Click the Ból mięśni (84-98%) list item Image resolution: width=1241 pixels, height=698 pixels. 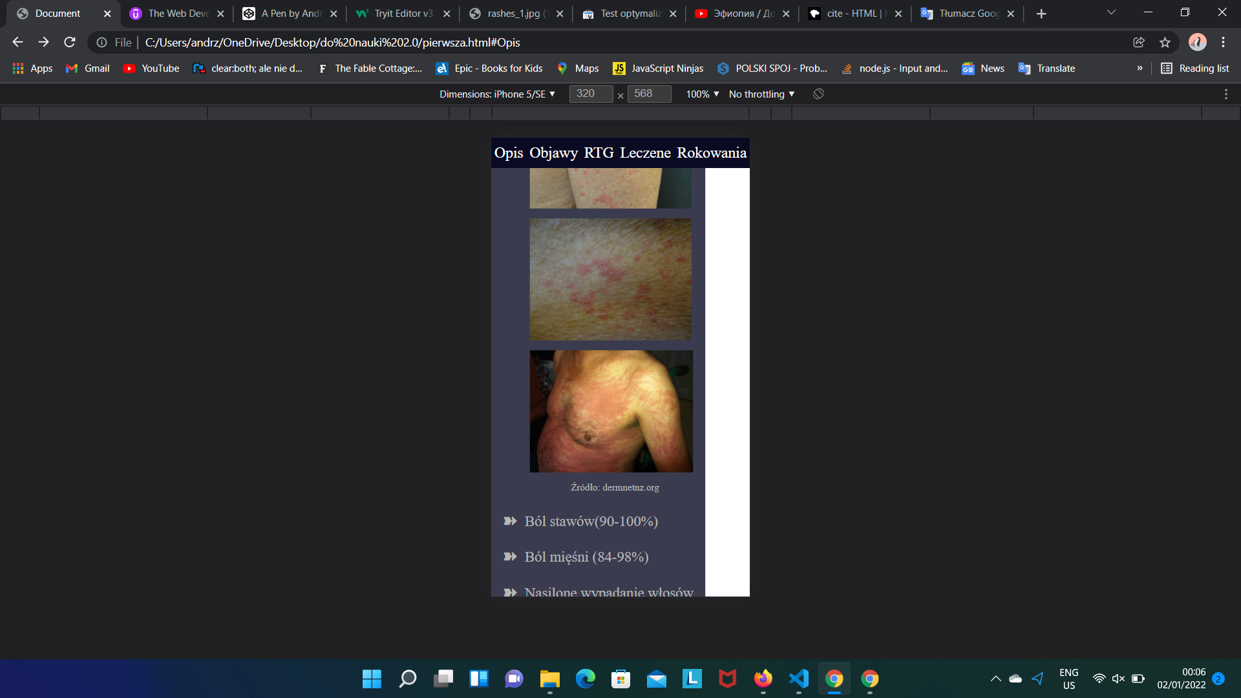586,557
